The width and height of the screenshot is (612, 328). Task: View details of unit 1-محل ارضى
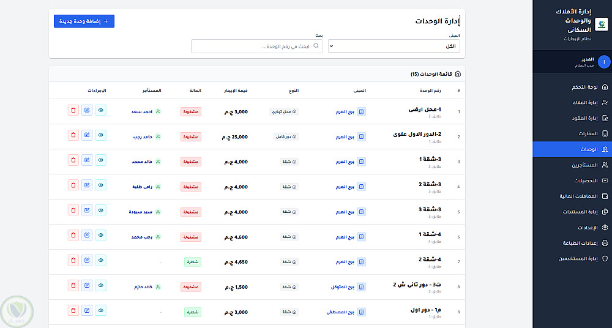click(101, 111)
